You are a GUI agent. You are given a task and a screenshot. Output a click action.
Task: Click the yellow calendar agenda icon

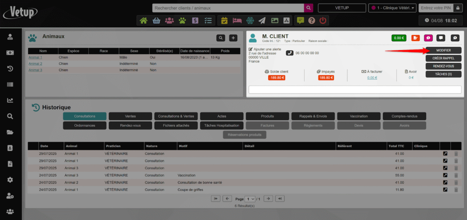pos(224,20)
